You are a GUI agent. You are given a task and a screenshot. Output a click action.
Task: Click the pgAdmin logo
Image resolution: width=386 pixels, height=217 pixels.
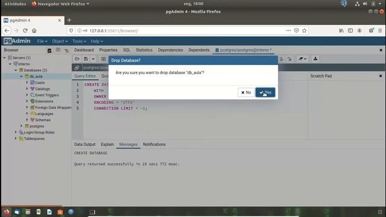pyautogui.click(x=17, y=41)
